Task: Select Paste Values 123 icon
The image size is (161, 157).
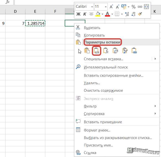Action: click(x=97, y=51)
